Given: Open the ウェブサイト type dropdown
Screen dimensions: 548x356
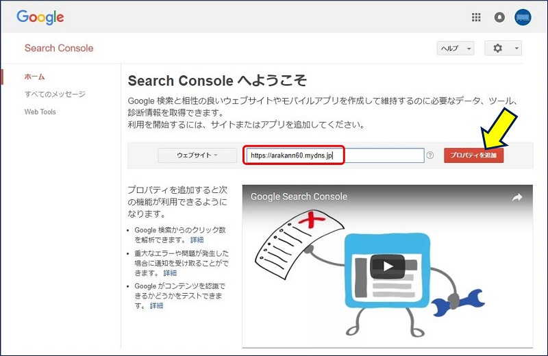Looking at the screenshot, I should click(197, 155).
